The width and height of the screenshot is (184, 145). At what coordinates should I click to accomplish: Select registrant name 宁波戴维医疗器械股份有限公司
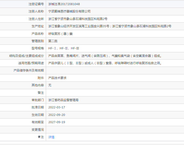(70, 11)
